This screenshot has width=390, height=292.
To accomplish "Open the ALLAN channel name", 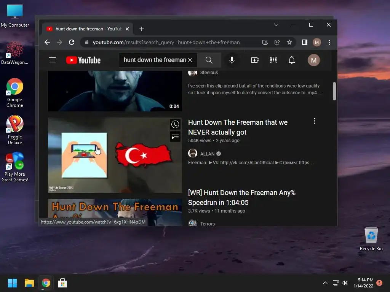I will click(207, 154).
